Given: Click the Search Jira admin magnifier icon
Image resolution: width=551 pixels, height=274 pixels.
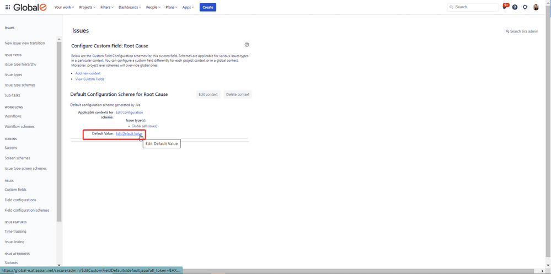Looking at the screenshot, I should tap(507, 31).
